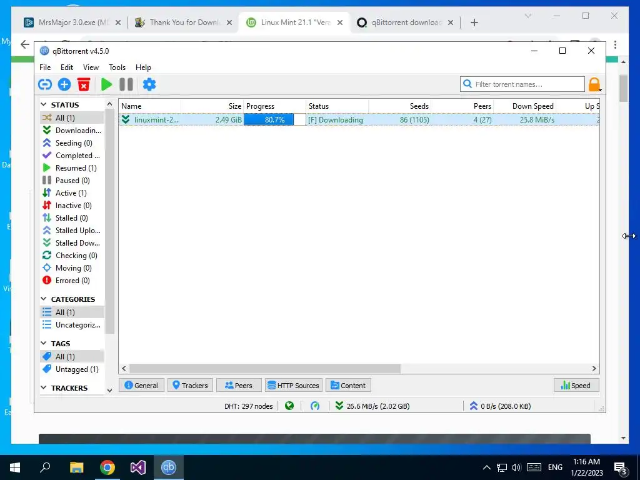The height and width of the screenshot is (480, 640).
Task: Select All (1) under CATEGORIES
Action: coord(72,312)
